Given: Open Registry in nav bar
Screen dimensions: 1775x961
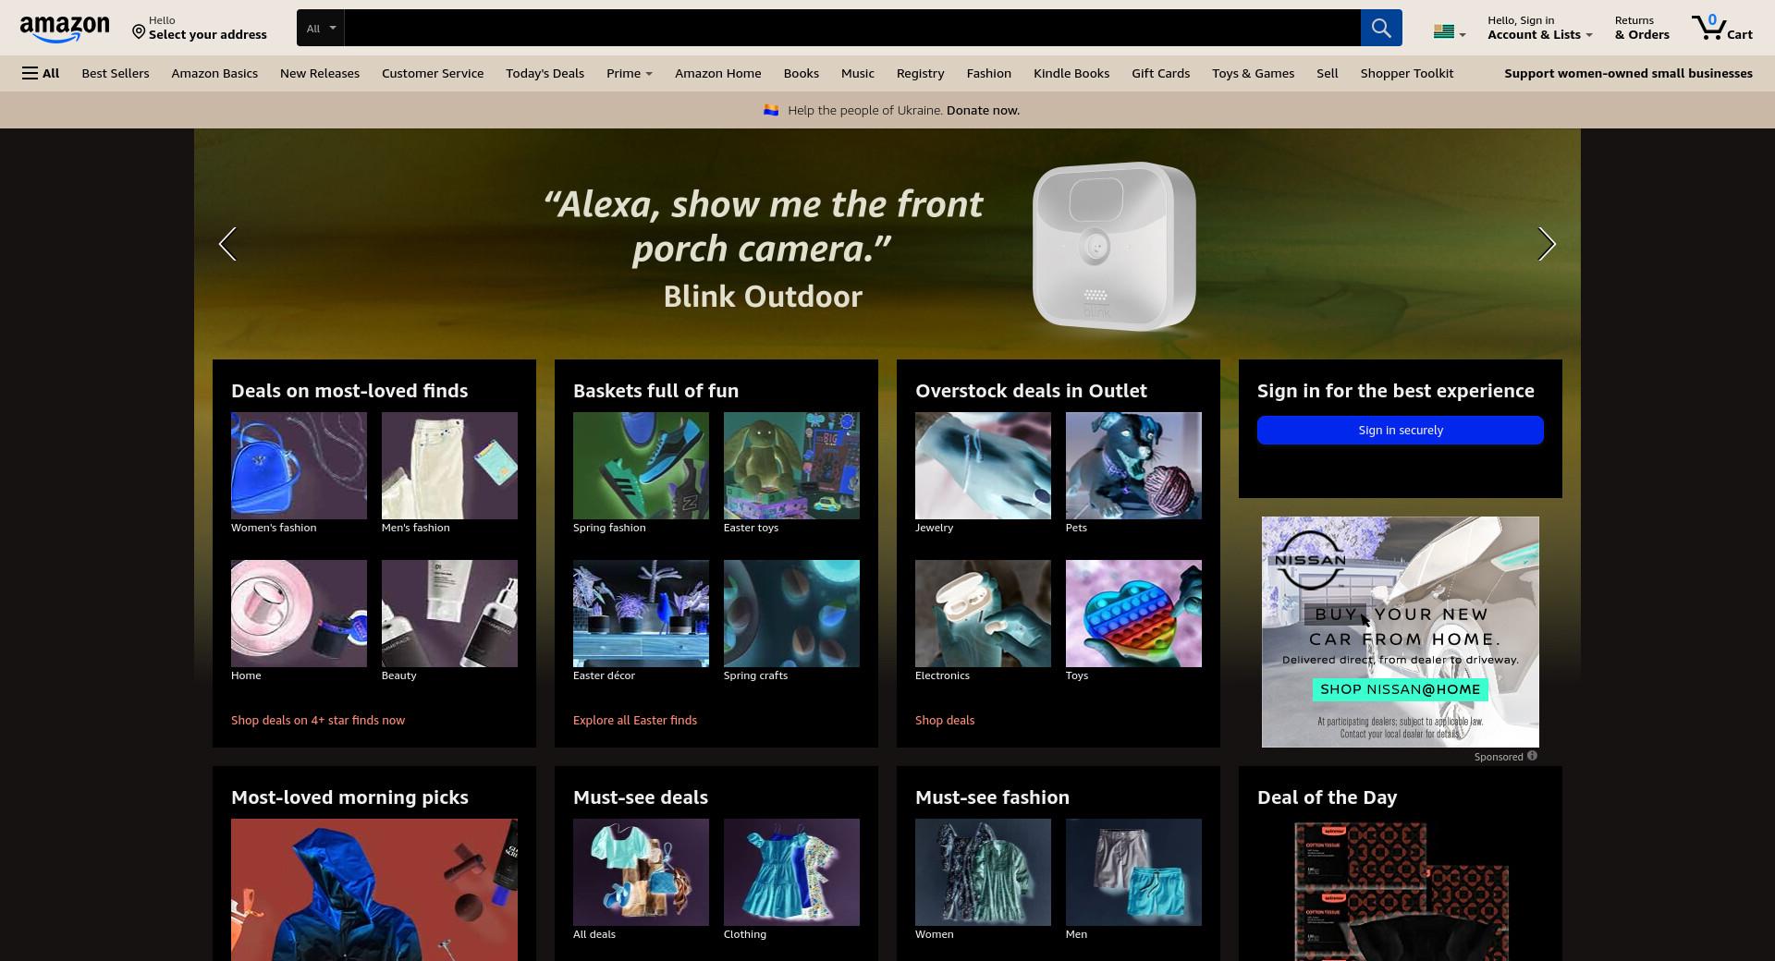Looking at the screenshot, I should pos(920,73).
